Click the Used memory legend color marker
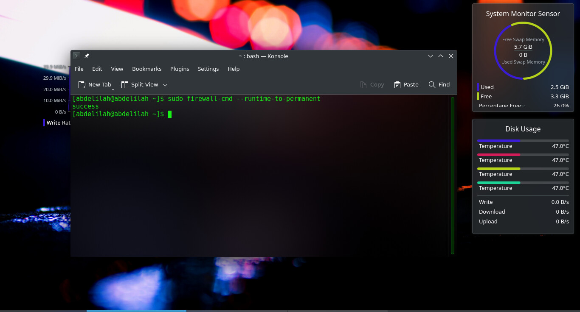Screen dimensions: 580x312 click(478, 87)
